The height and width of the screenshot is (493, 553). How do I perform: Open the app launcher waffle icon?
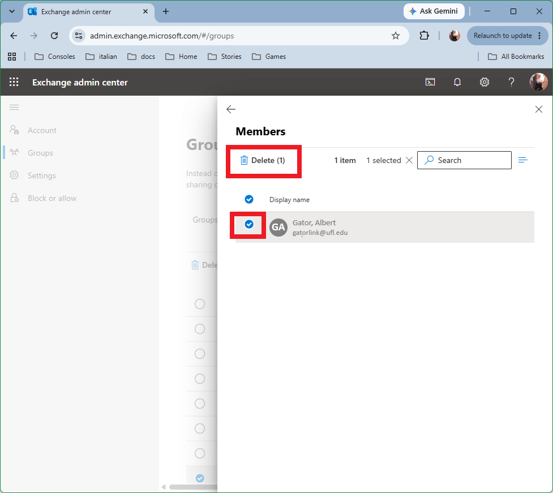point(14,82)
